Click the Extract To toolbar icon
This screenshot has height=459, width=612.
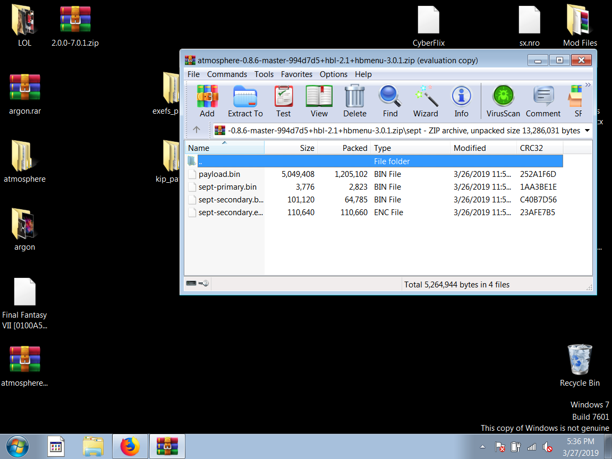tap(245, 101)
